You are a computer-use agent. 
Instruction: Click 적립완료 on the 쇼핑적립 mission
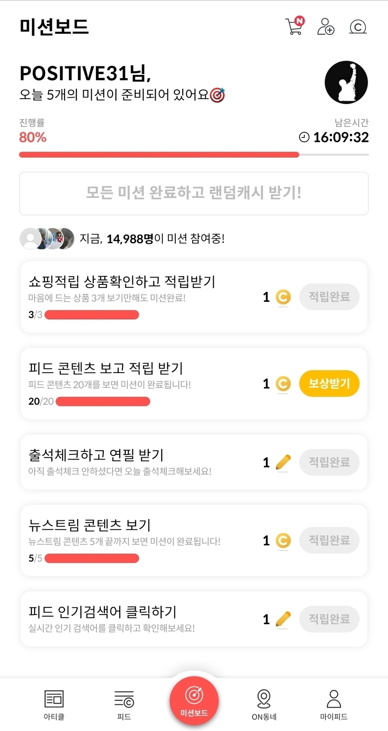coord(329,297)
